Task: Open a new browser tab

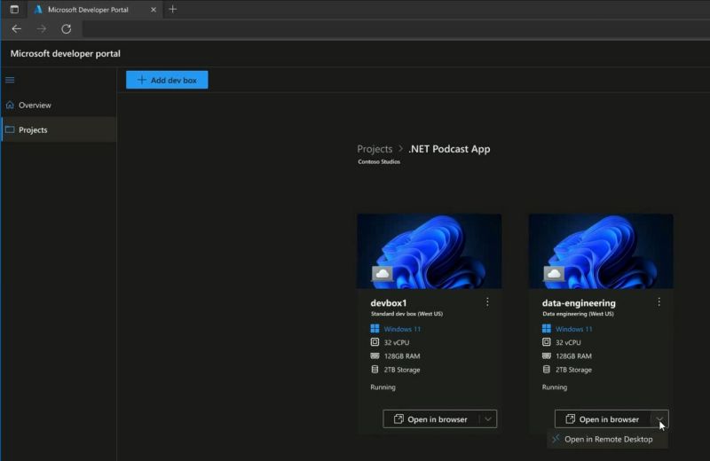Action: tap(172, 9)
